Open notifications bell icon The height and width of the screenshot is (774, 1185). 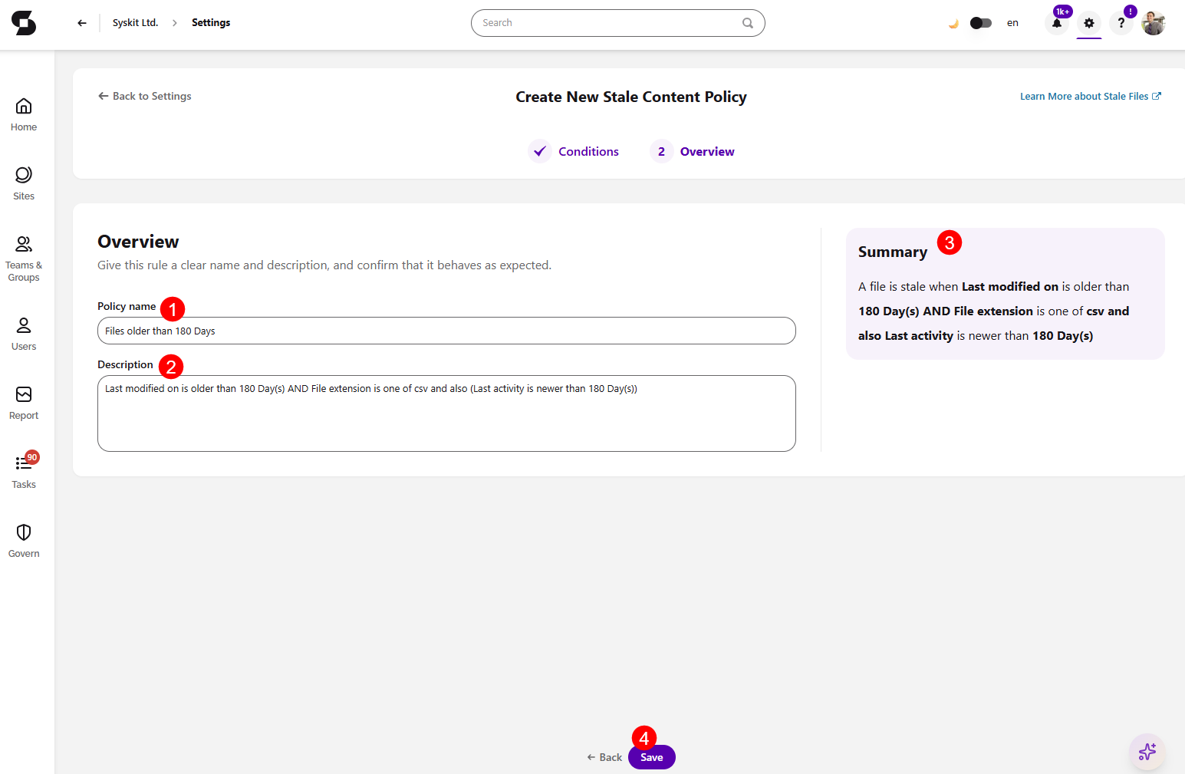pos(1057,23)
